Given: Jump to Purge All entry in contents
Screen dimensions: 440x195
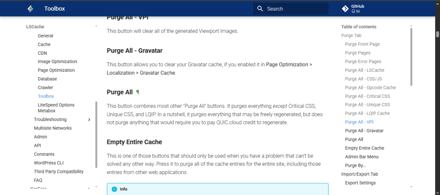Looking at the screenshot, I should click(x=354, y=139).
